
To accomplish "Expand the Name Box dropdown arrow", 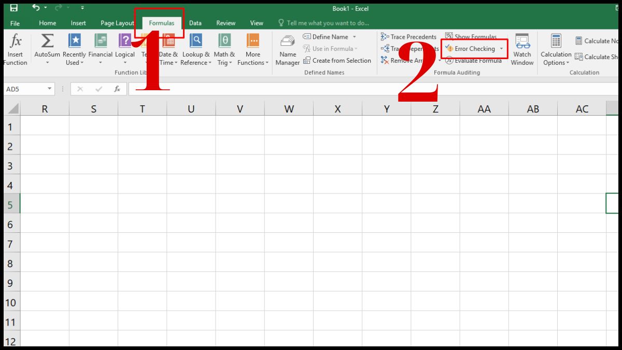I will pos(50,89).
